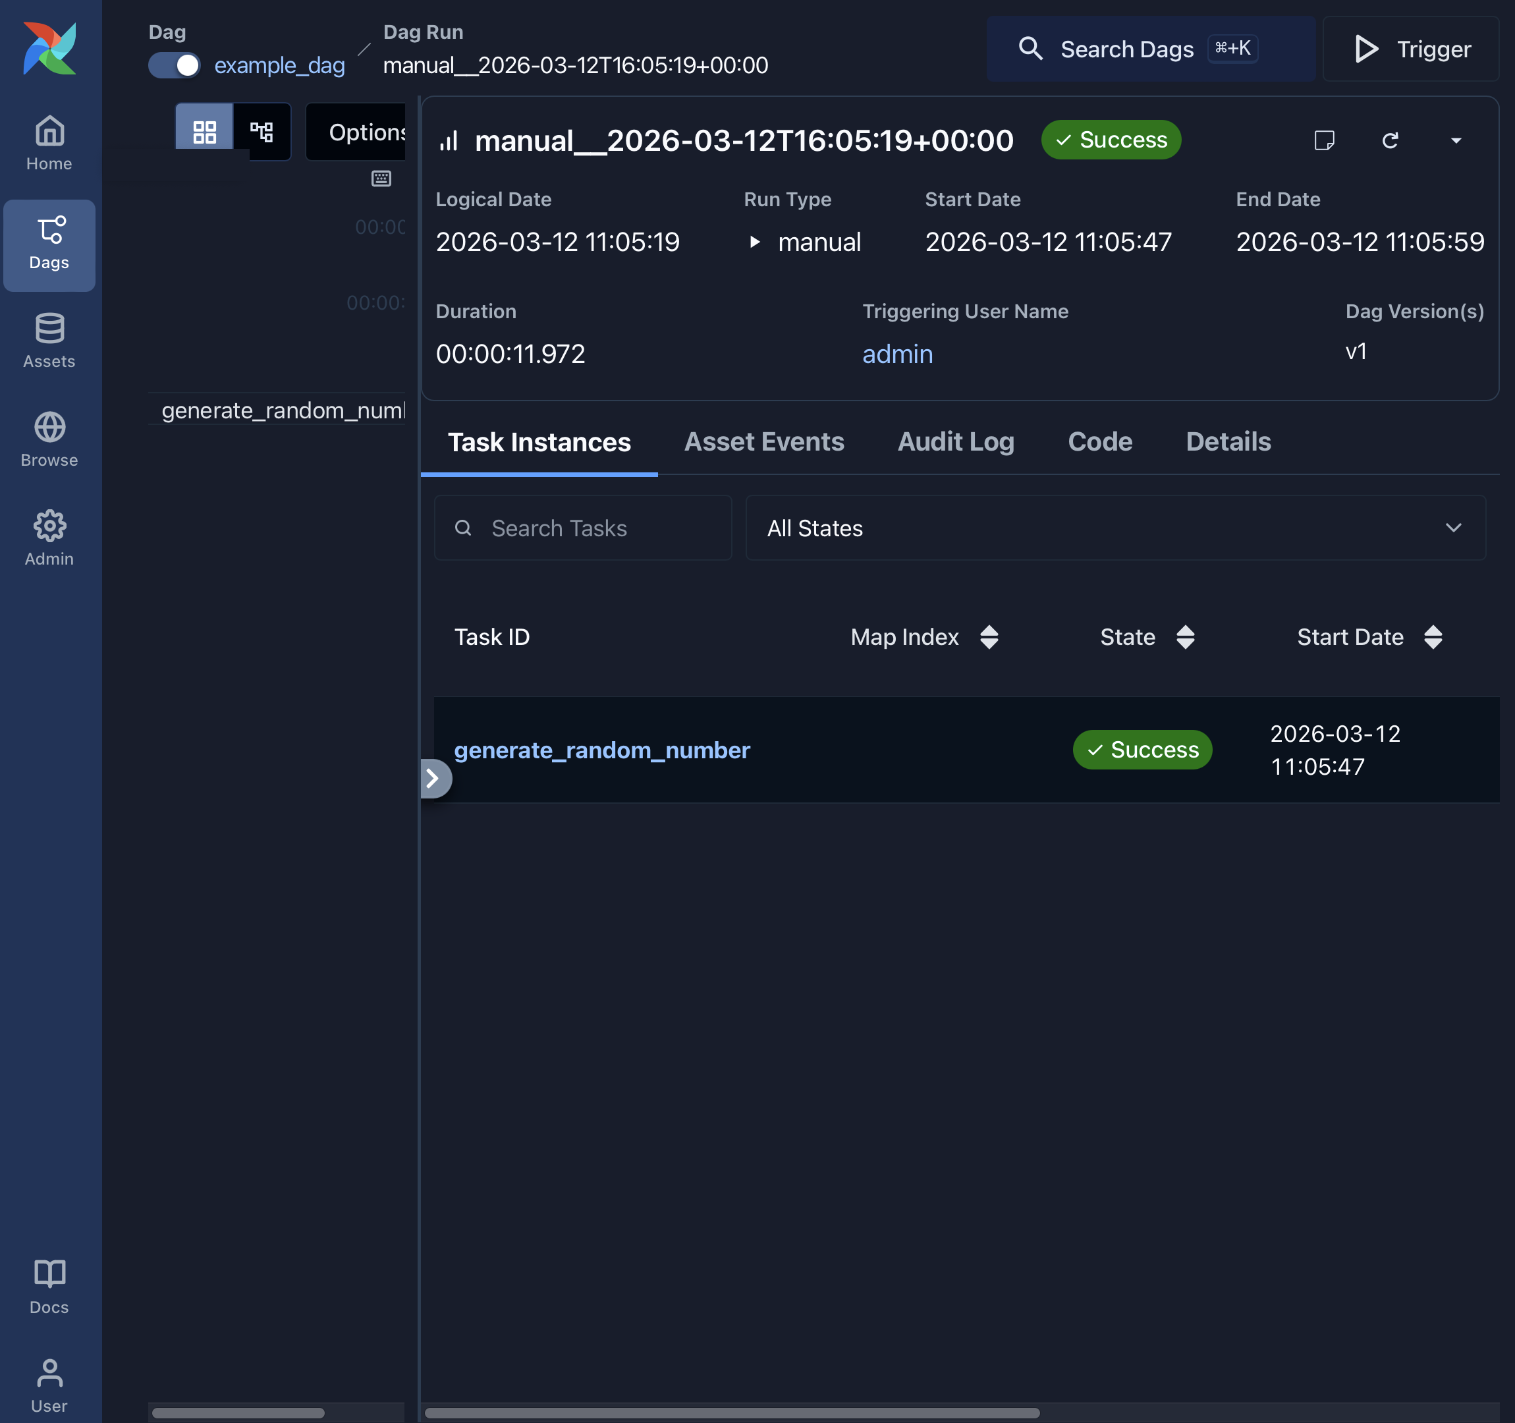Open the Options menu button
Image resolution: width=1515 pixels, height=1423 pixels.
[356, 132]
